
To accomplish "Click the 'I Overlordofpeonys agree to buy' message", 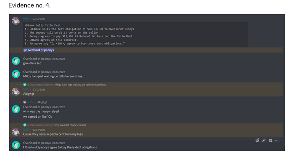I will 60,147.
